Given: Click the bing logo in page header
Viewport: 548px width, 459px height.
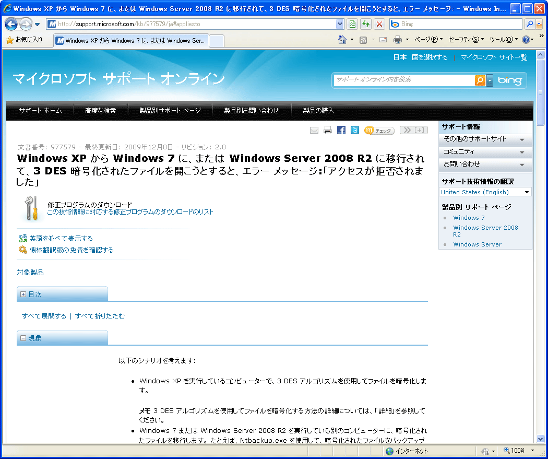Looking at the screenshot, I should pyautogui.click(x=510, y=80).
